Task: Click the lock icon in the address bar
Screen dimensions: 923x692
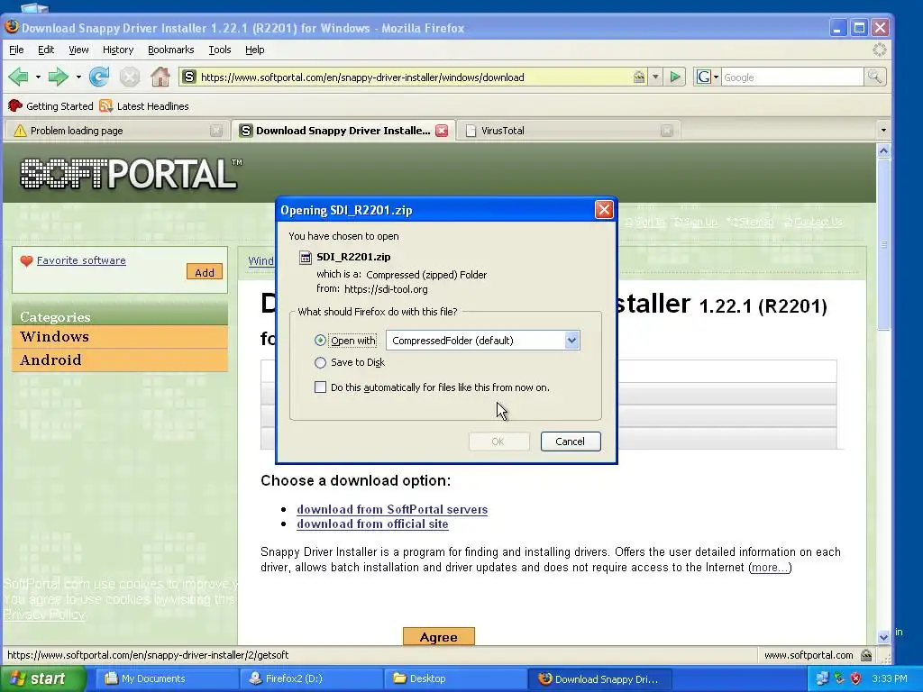Action: point(639,77)
